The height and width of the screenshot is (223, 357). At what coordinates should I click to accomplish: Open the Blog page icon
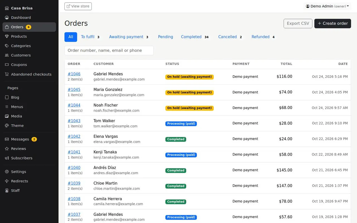coord(7,97)
